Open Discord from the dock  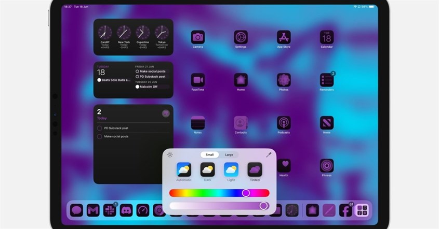(x=126, y=210)
